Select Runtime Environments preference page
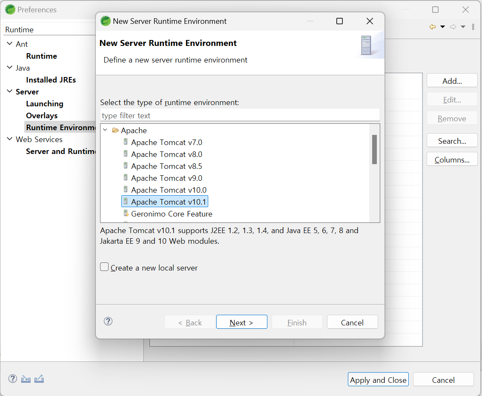The image size is (482, 396). click(x=60, y=128)
